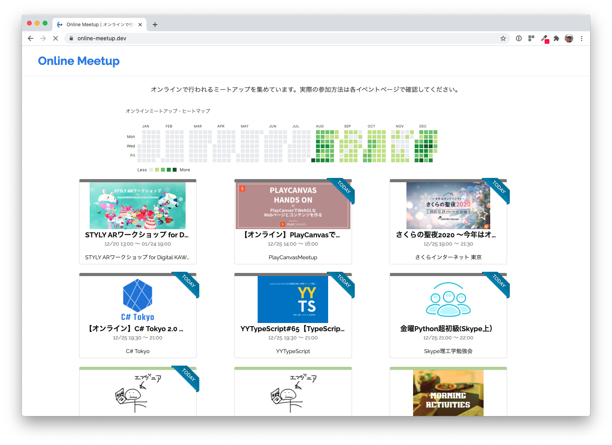Image resolution: width=612 pixels, height=445 pixels.
Task: Open the extensions puzzle piece menu
Action: (556, 38)
